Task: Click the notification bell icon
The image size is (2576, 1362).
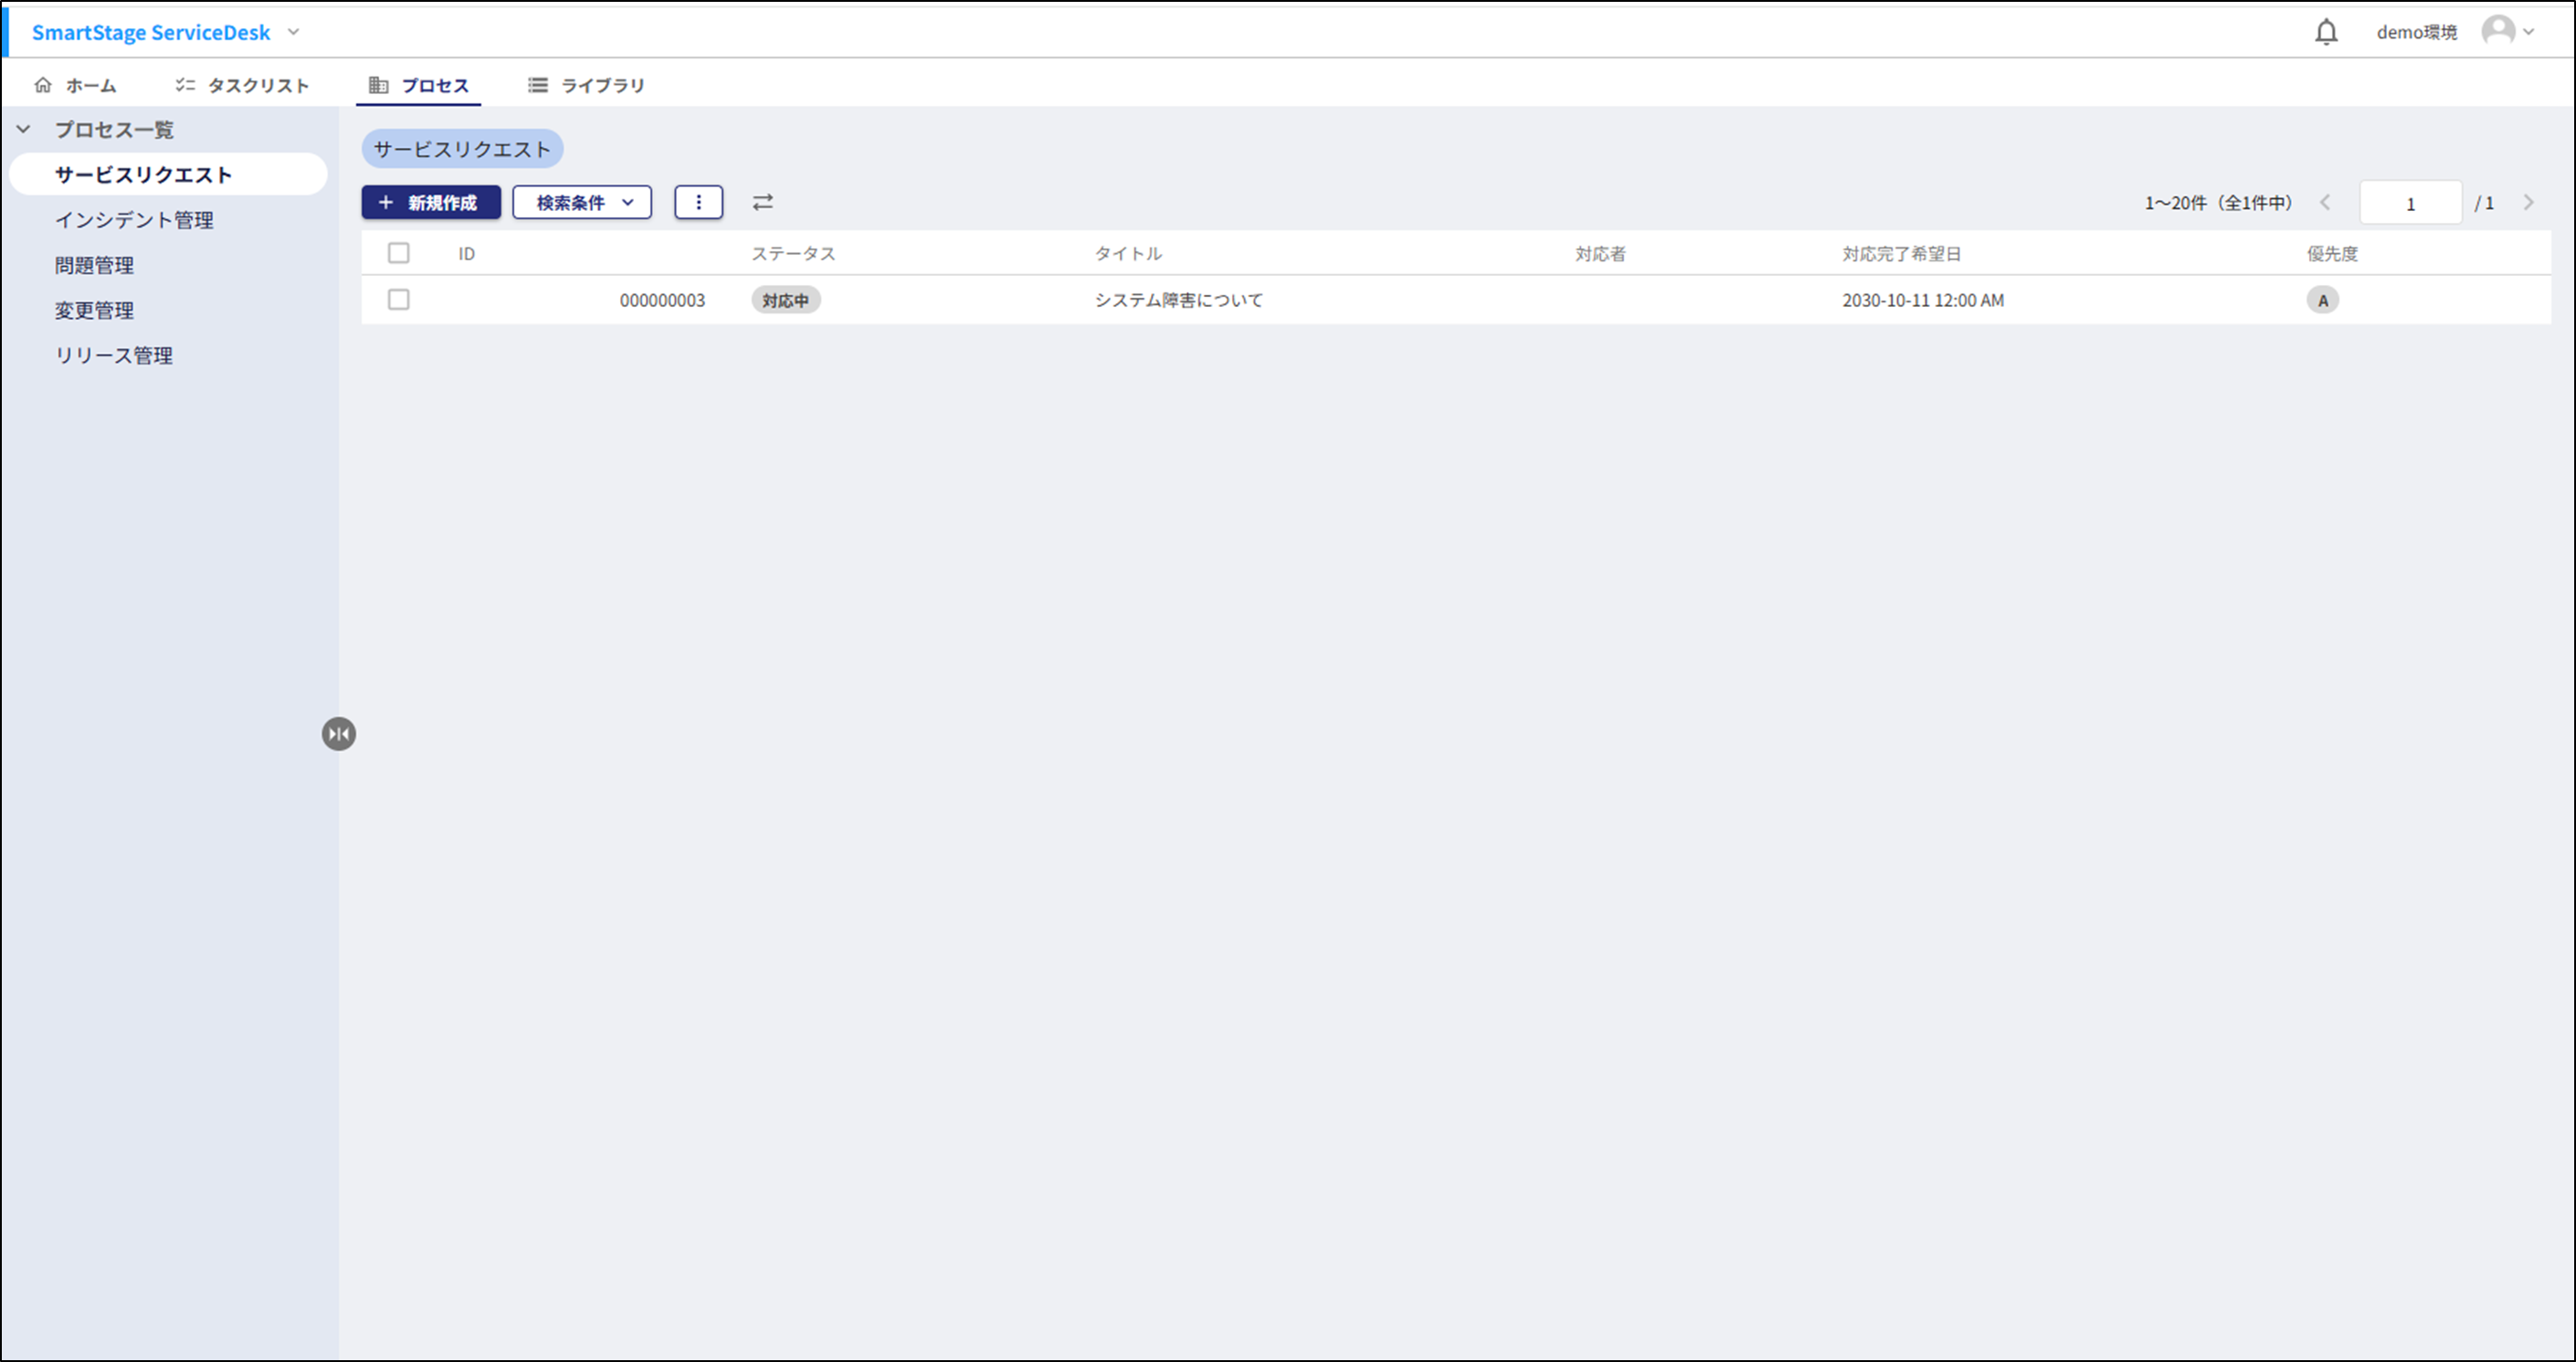Action: (x=2326, y=32)
